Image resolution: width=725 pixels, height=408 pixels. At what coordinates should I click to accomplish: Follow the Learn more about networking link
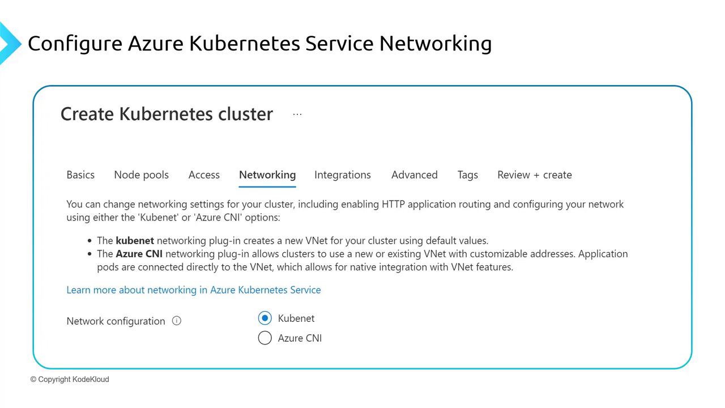pyautogui.click(x=194, y=290)
